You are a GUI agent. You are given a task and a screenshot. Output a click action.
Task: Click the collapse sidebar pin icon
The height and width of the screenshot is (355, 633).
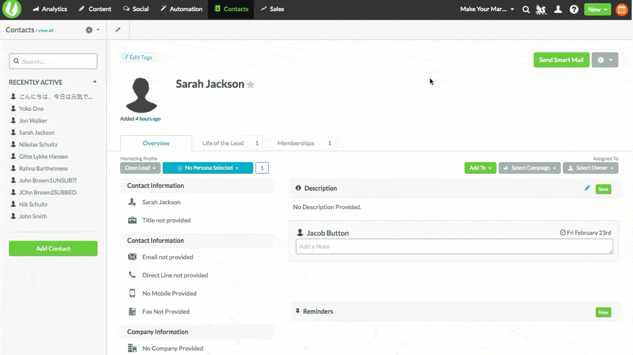(118, 30)
